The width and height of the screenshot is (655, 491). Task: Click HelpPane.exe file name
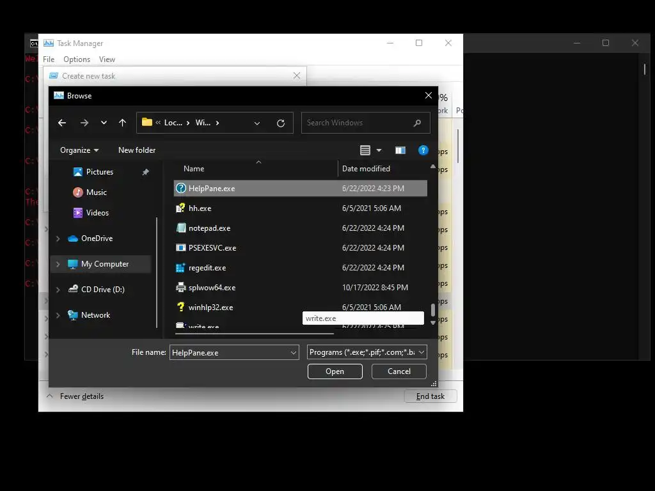pyautogui.click(x=212, y=189)
